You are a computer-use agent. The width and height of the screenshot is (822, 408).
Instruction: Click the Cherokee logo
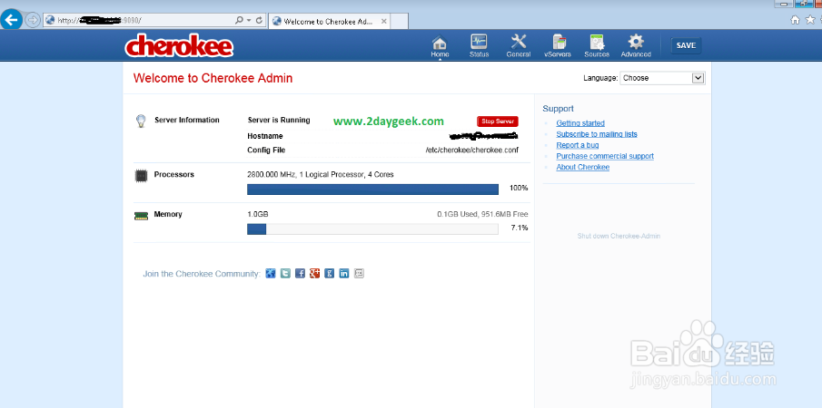[179, 46]
